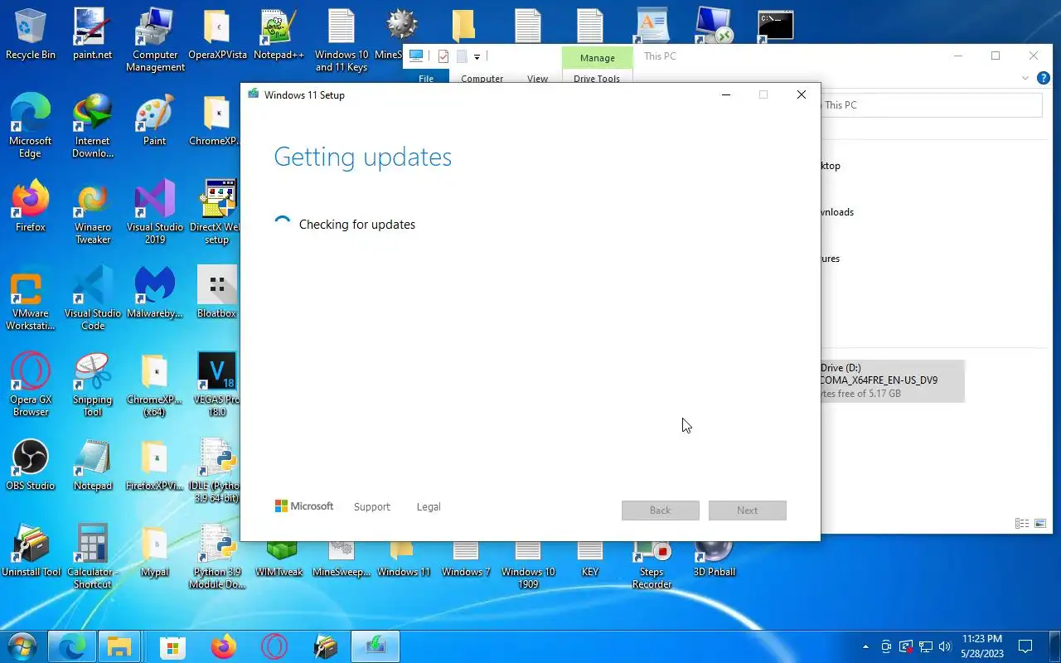Open notification center icon in taskbar
The height and width of the screenshot is (663, 1061).
click(x=1025, y=646)
